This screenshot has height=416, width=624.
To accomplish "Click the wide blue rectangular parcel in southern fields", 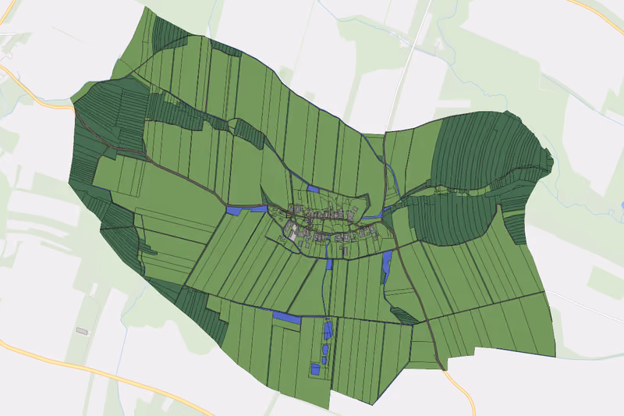I will pyautogui.click(x=286, y=318).
